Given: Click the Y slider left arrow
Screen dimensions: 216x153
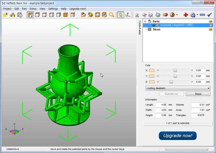Looking at the screenshot, I should [x=158, y=76].
